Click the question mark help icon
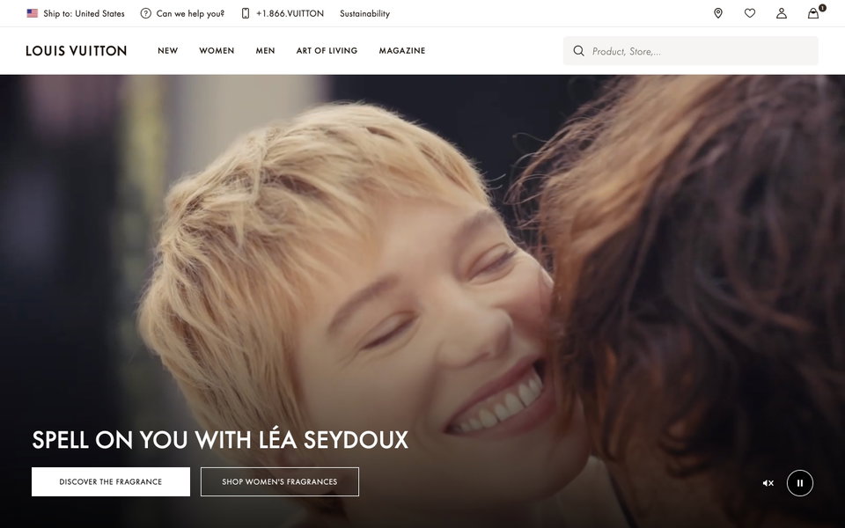 (x=145, y=13)
